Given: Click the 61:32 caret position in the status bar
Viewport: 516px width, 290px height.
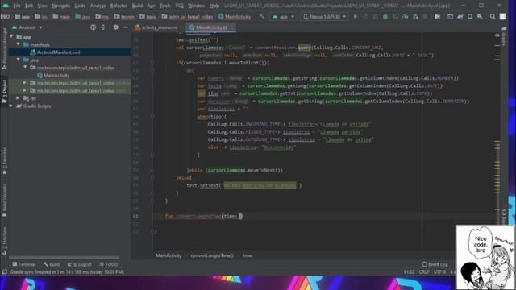Looking at the screenshot, I should 409,272.
